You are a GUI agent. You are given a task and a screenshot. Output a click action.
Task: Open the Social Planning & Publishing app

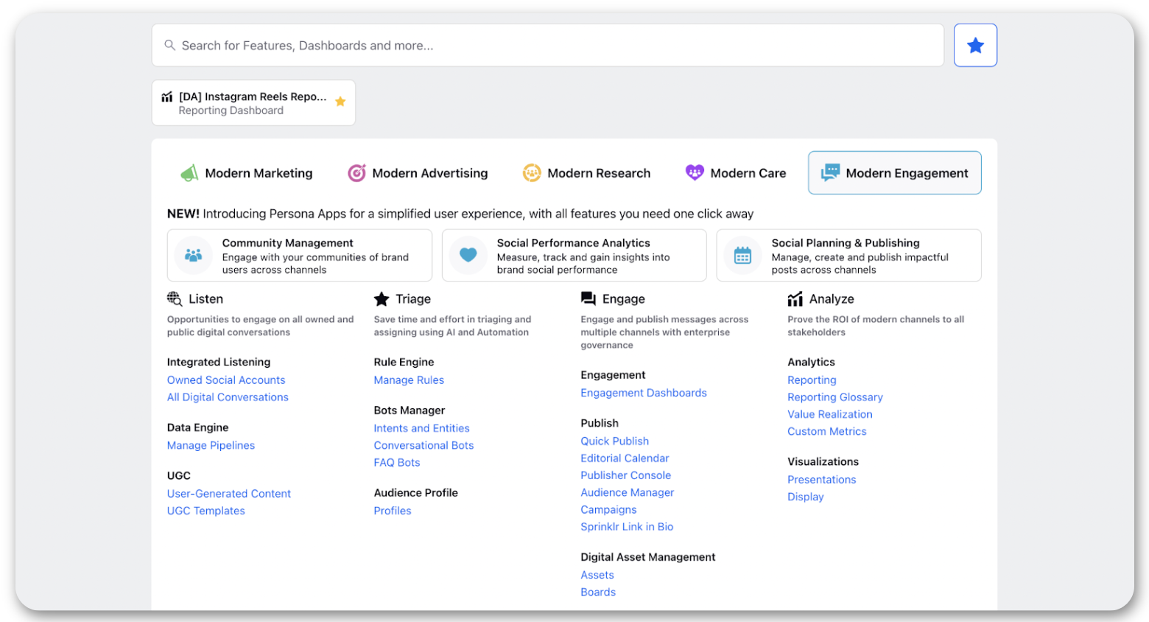tap(849, 255)
